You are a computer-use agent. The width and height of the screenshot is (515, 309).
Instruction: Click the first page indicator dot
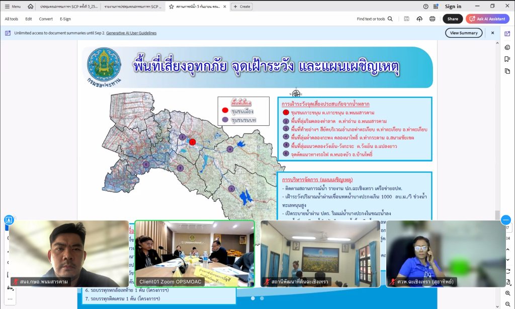[x=252, y=298]
